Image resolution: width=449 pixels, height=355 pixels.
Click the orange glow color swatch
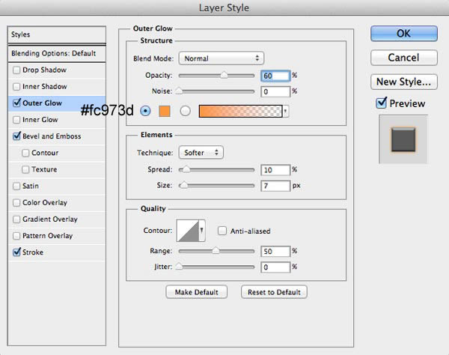pyautogui.click(x=165, y=111)
